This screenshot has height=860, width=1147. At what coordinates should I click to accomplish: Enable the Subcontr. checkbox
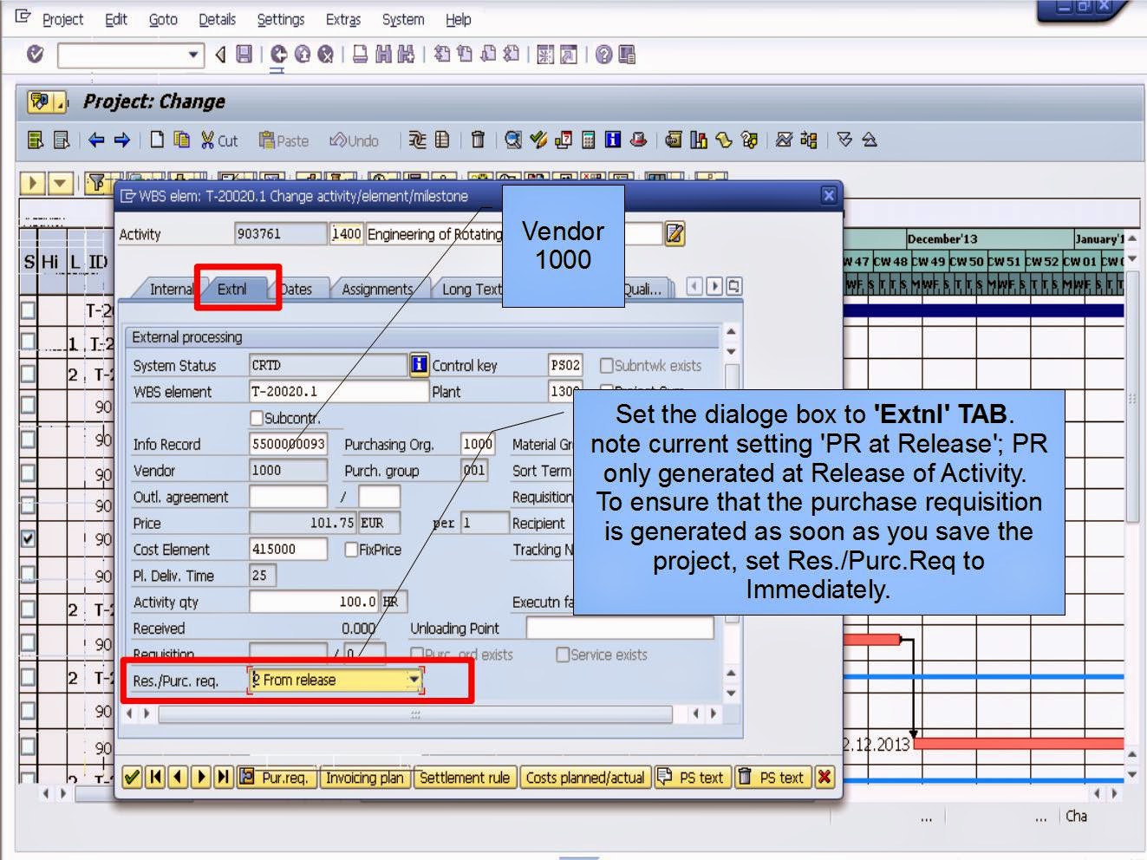257,417
